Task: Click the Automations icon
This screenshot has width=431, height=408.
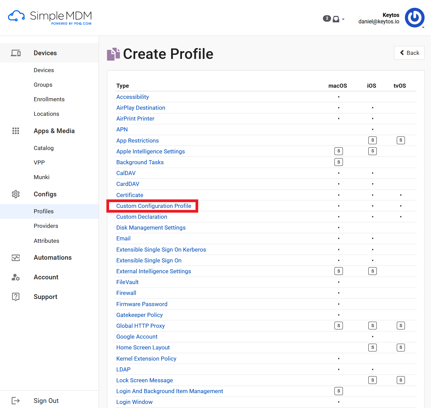Action: point(16,258)
